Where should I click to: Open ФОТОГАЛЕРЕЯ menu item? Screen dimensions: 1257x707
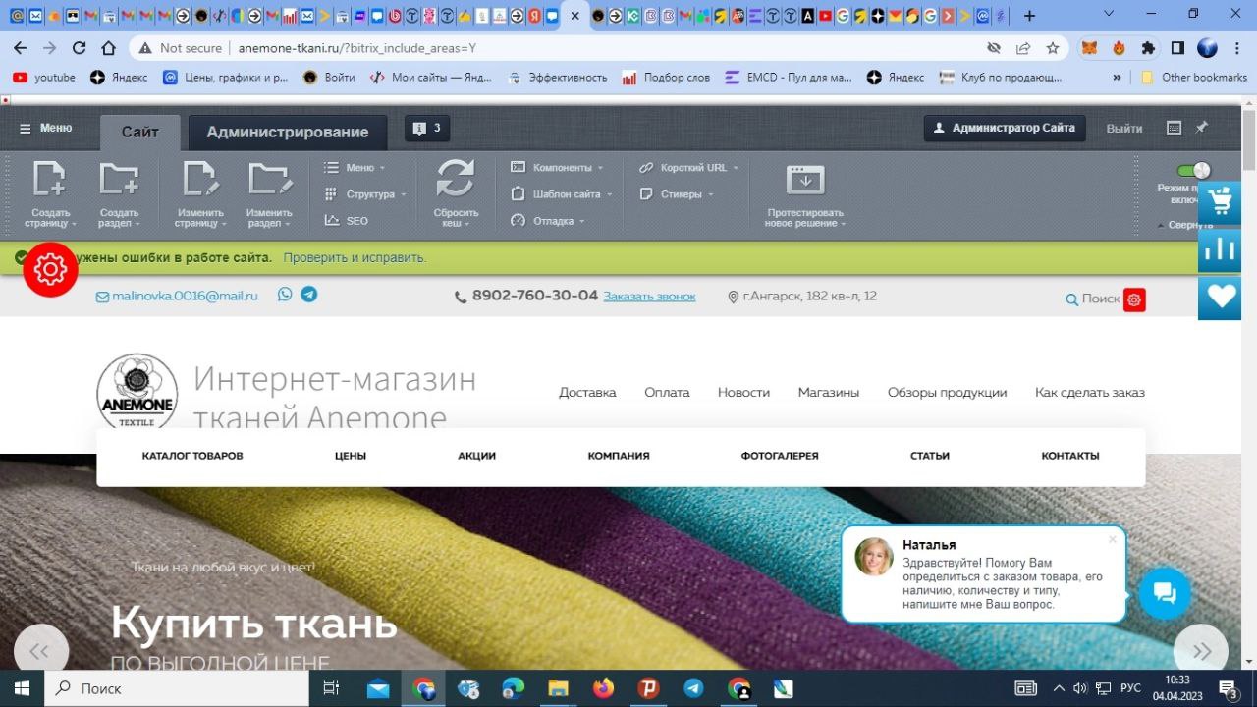click(780, 456)
